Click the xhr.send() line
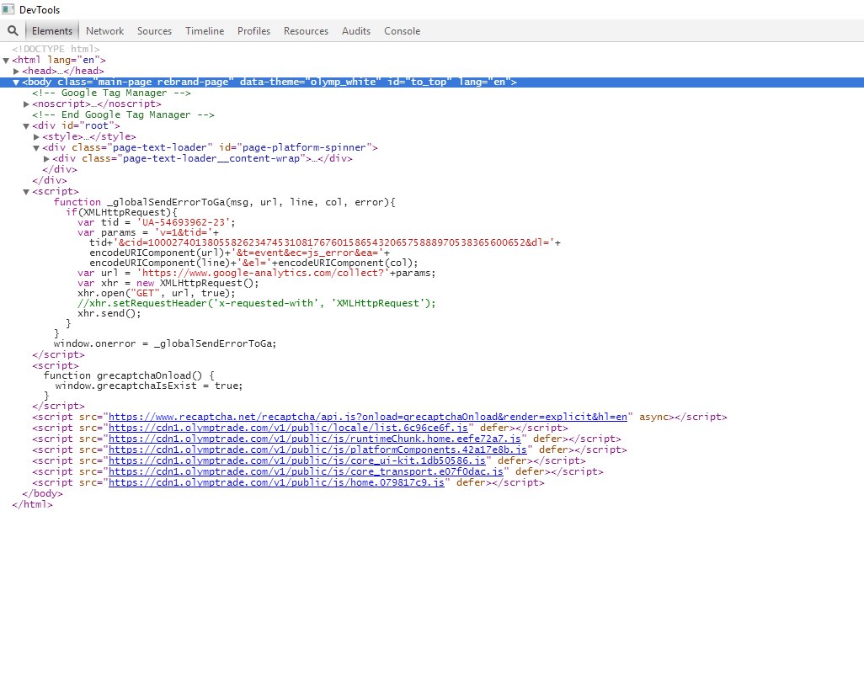Viewport: 864px width, 697px height. 109,313
